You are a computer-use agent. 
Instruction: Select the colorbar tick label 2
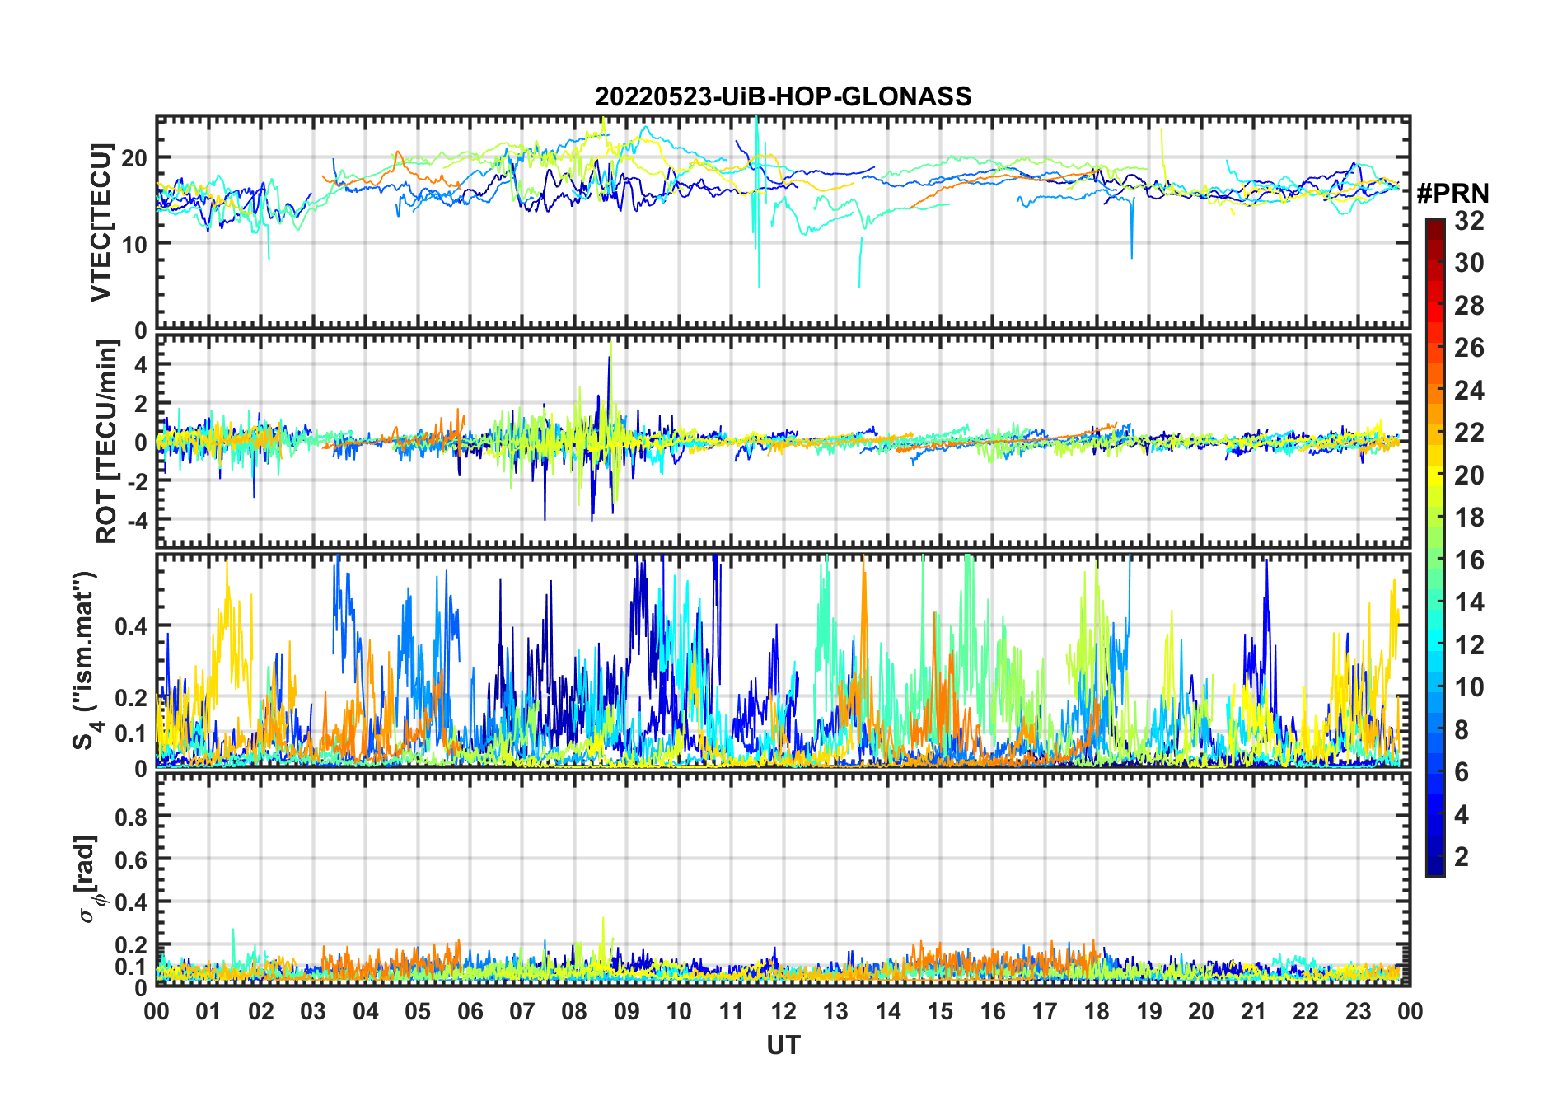pyautogui.click(x=1462, y=857)
